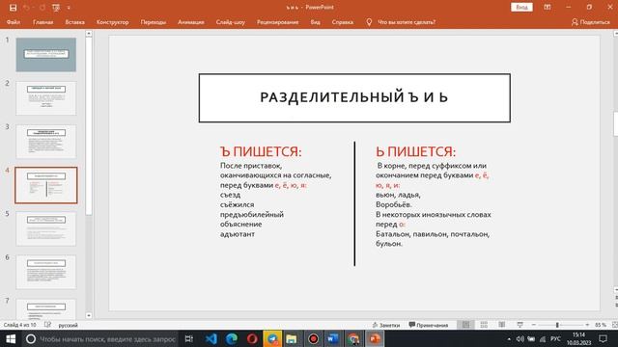
Task: Click the 'Ъ ПИШЕТСЯ:' heading
Action: click(261, 151)
